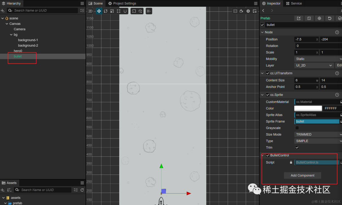Select the hero0 node in Hierarchy
Screen dimensions: 342x205
coord(18,51)
